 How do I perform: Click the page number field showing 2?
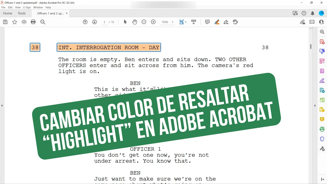pyautogui.click(x=104, y=22)
